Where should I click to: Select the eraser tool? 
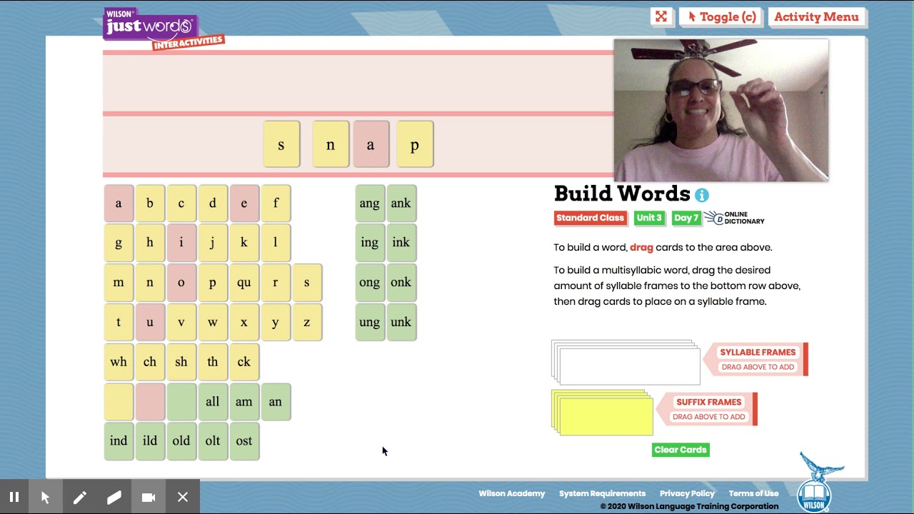tap(114, 497)
